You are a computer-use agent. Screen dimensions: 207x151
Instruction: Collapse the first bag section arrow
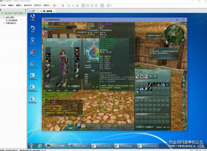[x=167, y=81]
